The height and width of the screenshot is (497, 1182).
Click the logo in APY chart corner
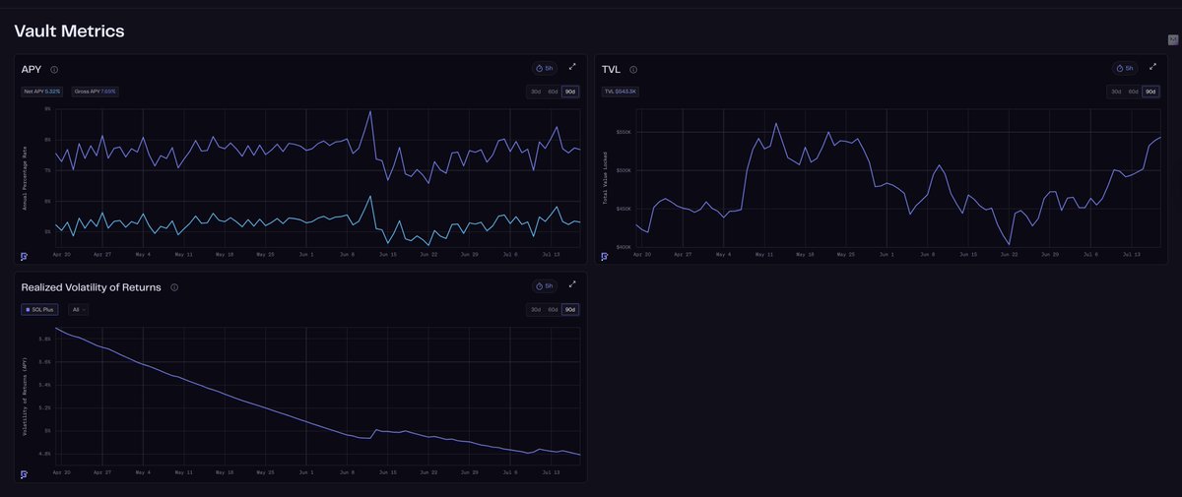coord(25,256)
